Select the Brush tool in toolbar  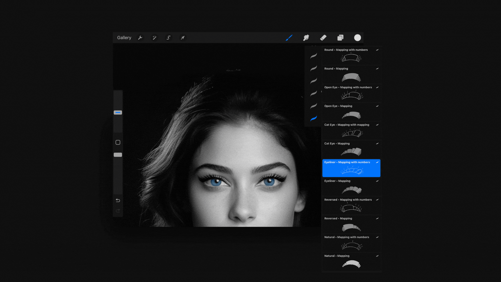[x=289, y=38]
